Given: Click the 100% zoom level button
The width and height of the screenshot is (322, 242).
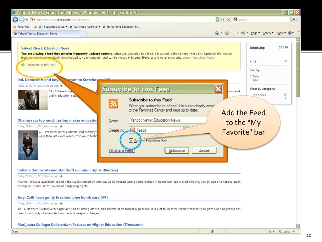Looking at the screenshot, I should (284, 232).
